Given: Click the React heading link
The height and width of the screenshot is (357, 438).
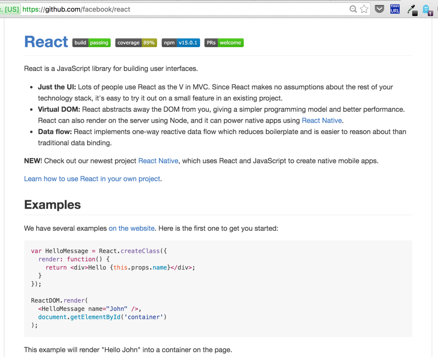Looking at the screenshot, I should coord(46,42).
